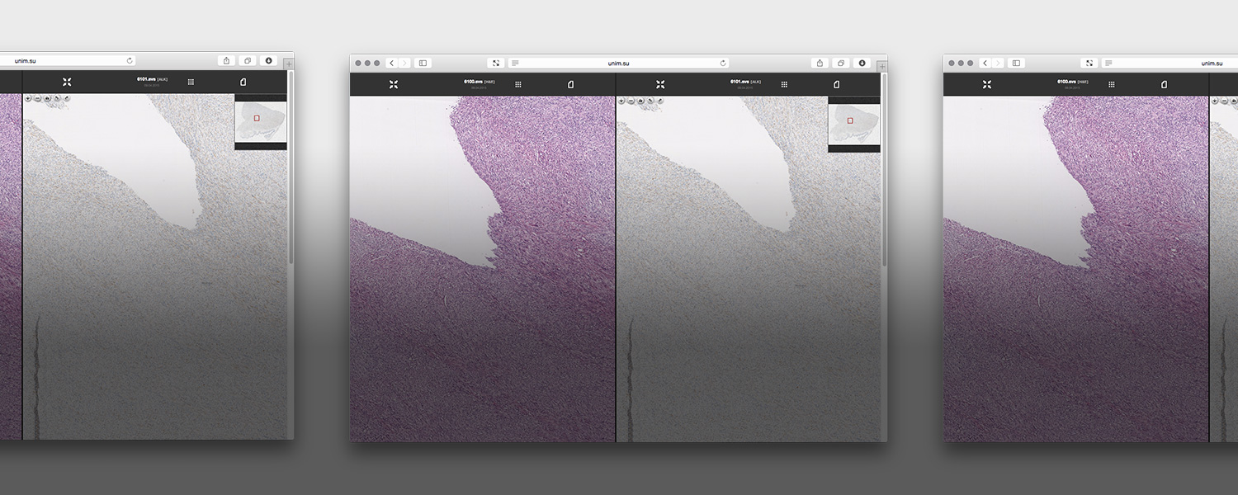Click the full-screen button in the right window toolbar

coord(1089,63)
